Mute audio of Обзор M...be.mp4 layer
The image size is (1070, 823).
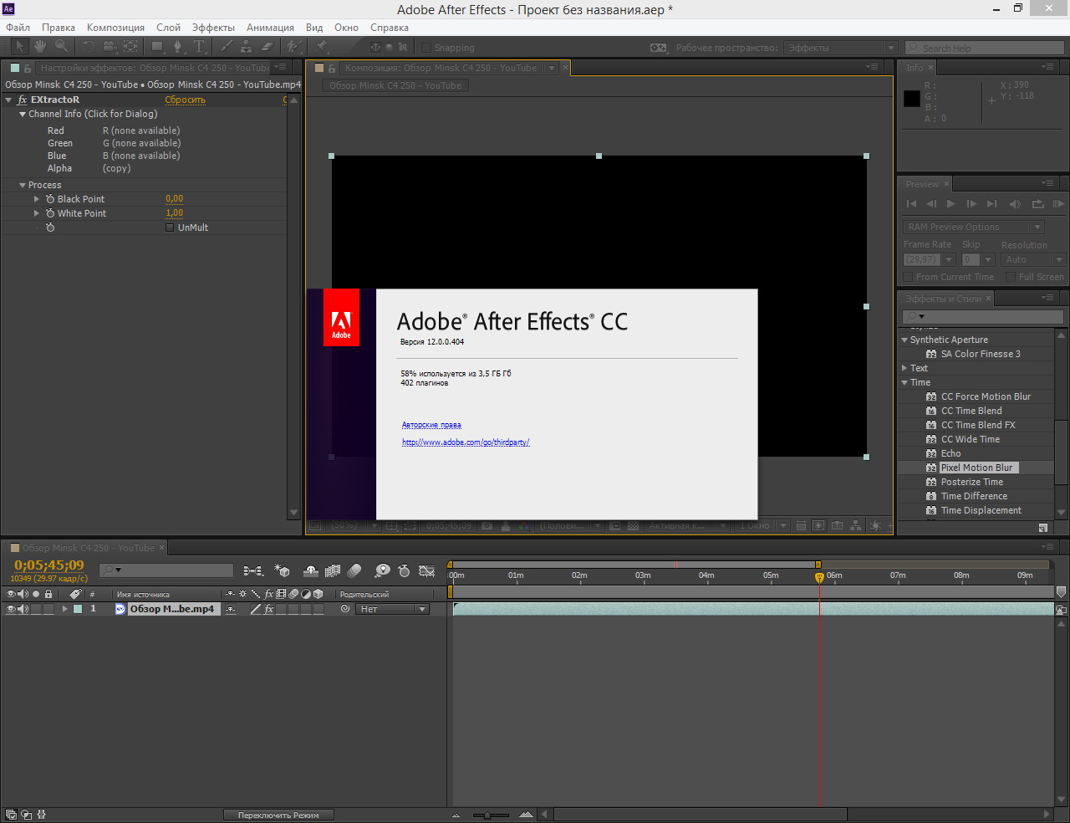coord(23,609)
